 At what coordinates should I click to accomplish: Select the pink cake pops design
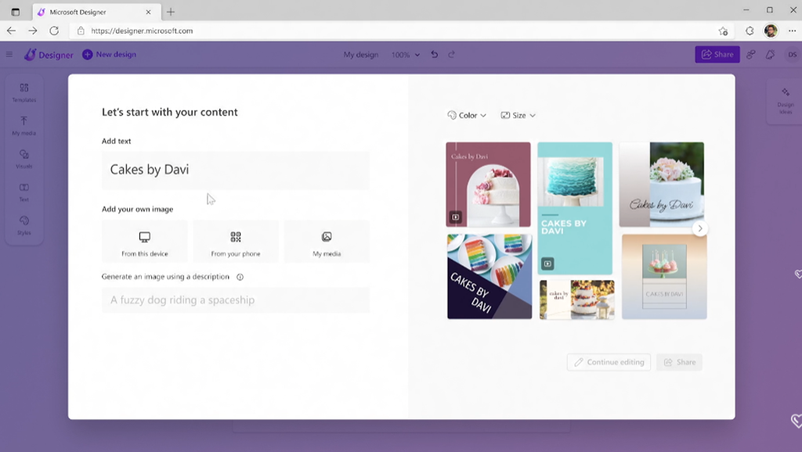pyautogui.click(x=664, y=277)
